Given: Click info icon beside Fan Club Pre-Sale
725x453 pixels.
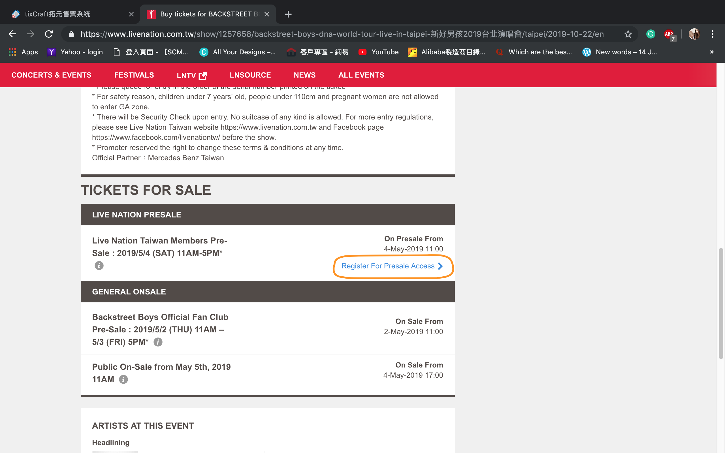Looking at the screenshot, I should click(x=158, y=342).
